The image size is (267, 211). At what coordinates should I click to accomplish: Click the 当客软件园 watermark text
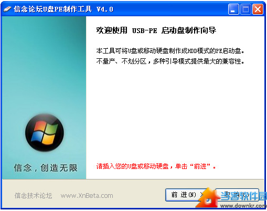[243, 196]
